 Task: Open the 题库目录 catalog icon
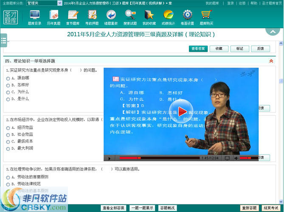pyautogui.click(x=34, y=17)
